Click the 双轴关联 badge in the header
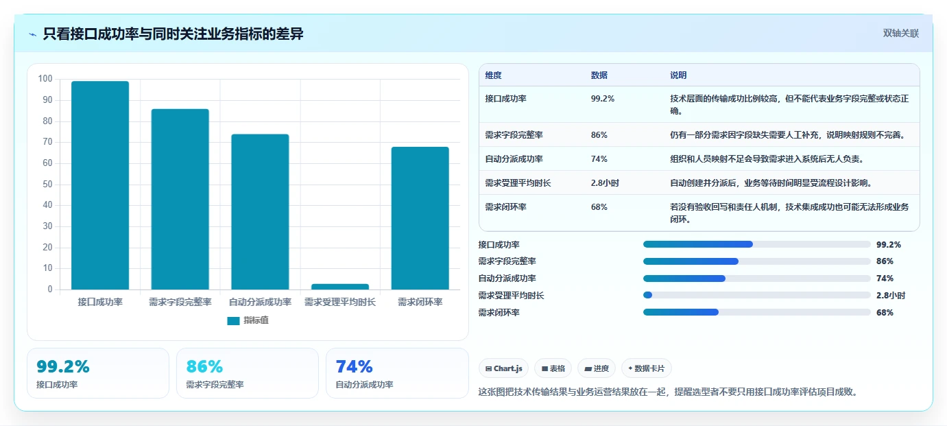 click(x=900, y=33)
